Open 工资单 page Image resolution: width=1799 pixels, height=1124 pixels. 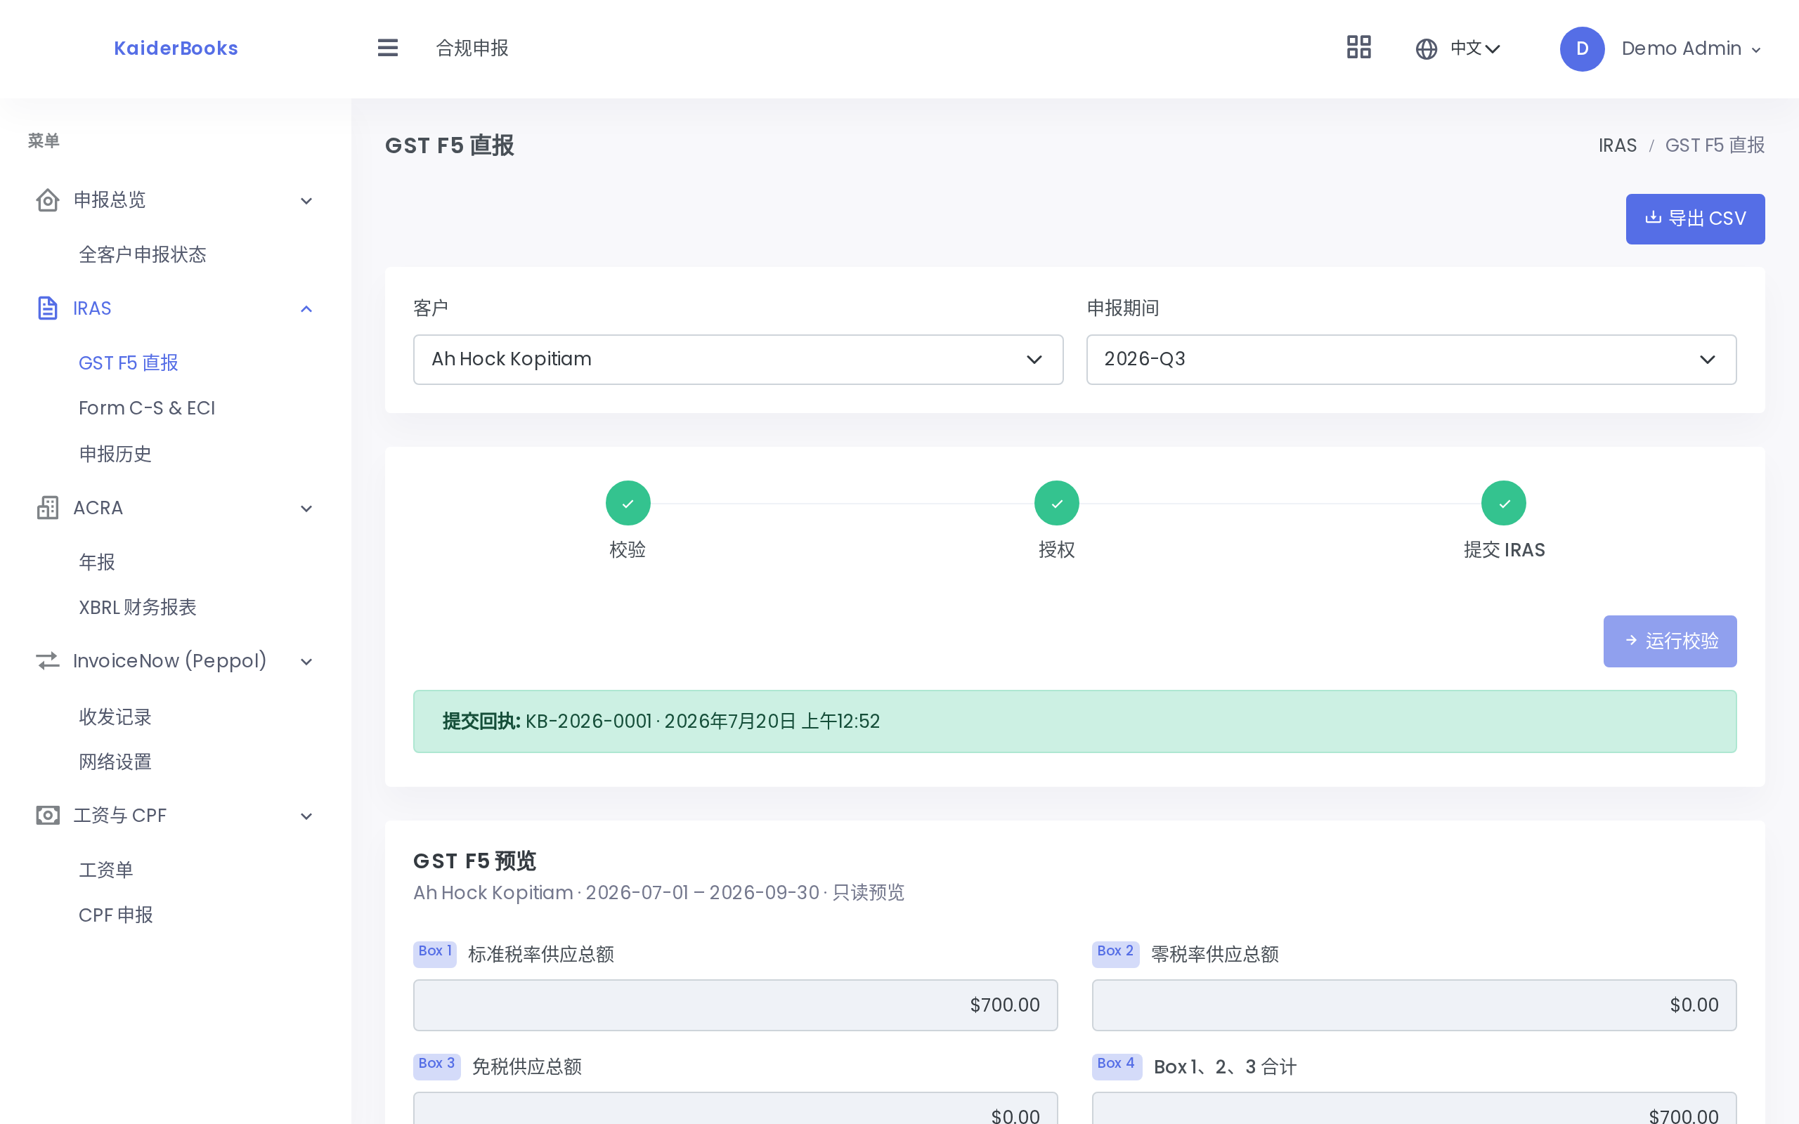pyautogui.click(x=105, y=870)
